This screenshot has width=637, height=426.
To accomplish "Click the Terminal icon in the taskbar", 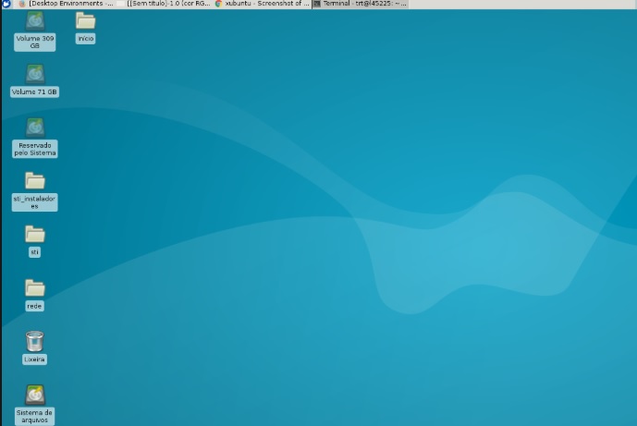I will point(317,4).
